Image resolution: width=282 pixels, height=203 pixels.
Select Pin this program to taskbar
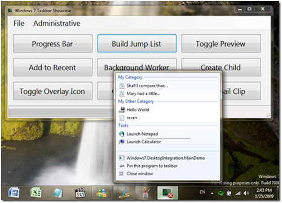[x=168, y=166]
